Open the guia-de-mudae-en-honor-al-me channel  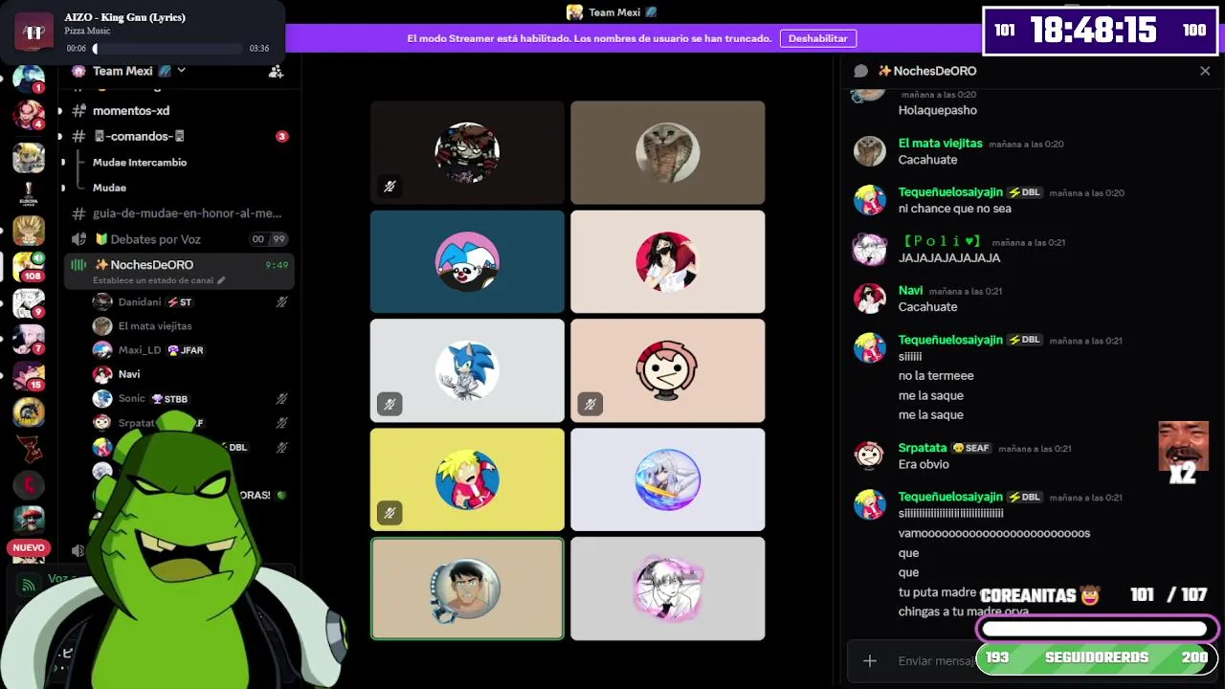coord(179,213)
